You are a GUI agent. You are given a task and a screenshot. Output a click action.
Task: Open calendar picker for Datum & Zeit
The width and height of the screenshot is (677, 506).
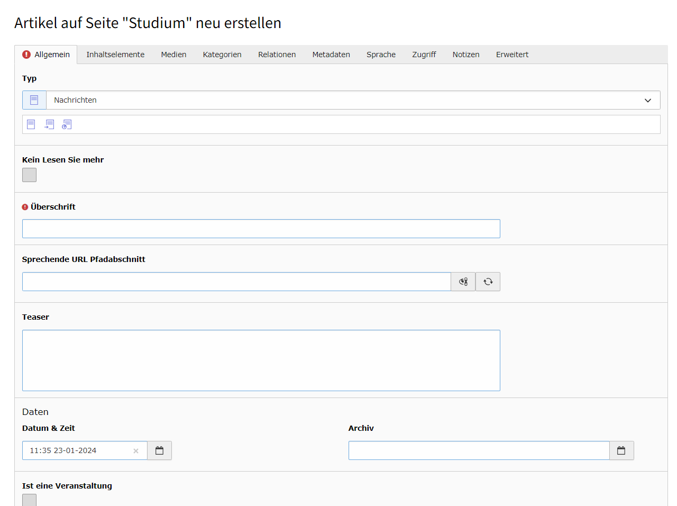pyautogui.click(x=160, y=450)
